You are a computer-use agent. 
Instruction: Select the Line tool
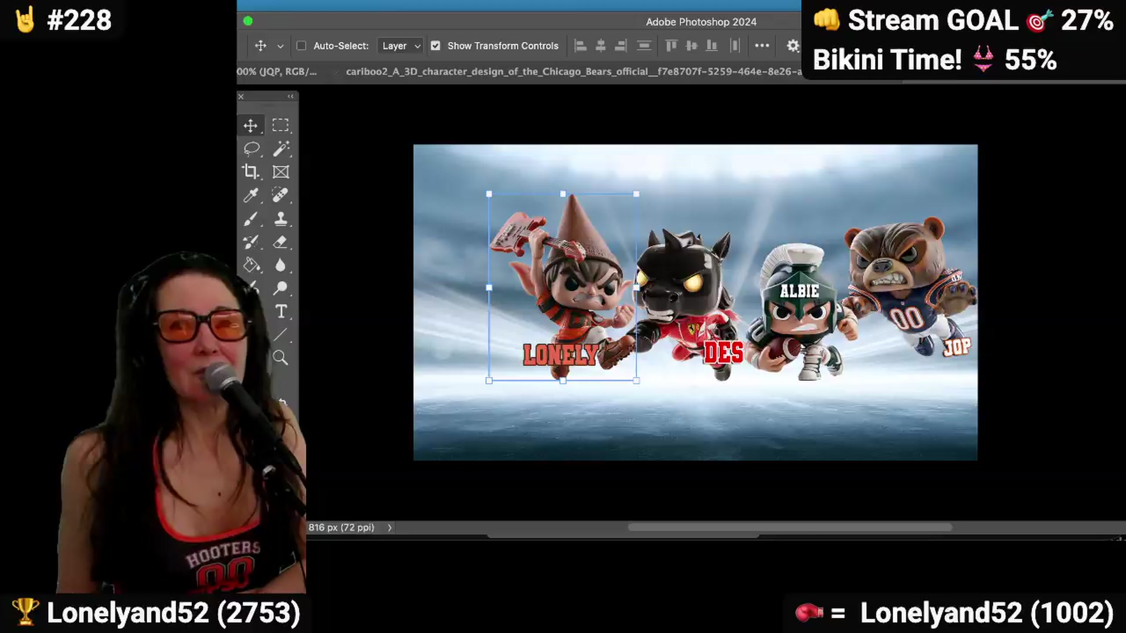click(280, 335)
